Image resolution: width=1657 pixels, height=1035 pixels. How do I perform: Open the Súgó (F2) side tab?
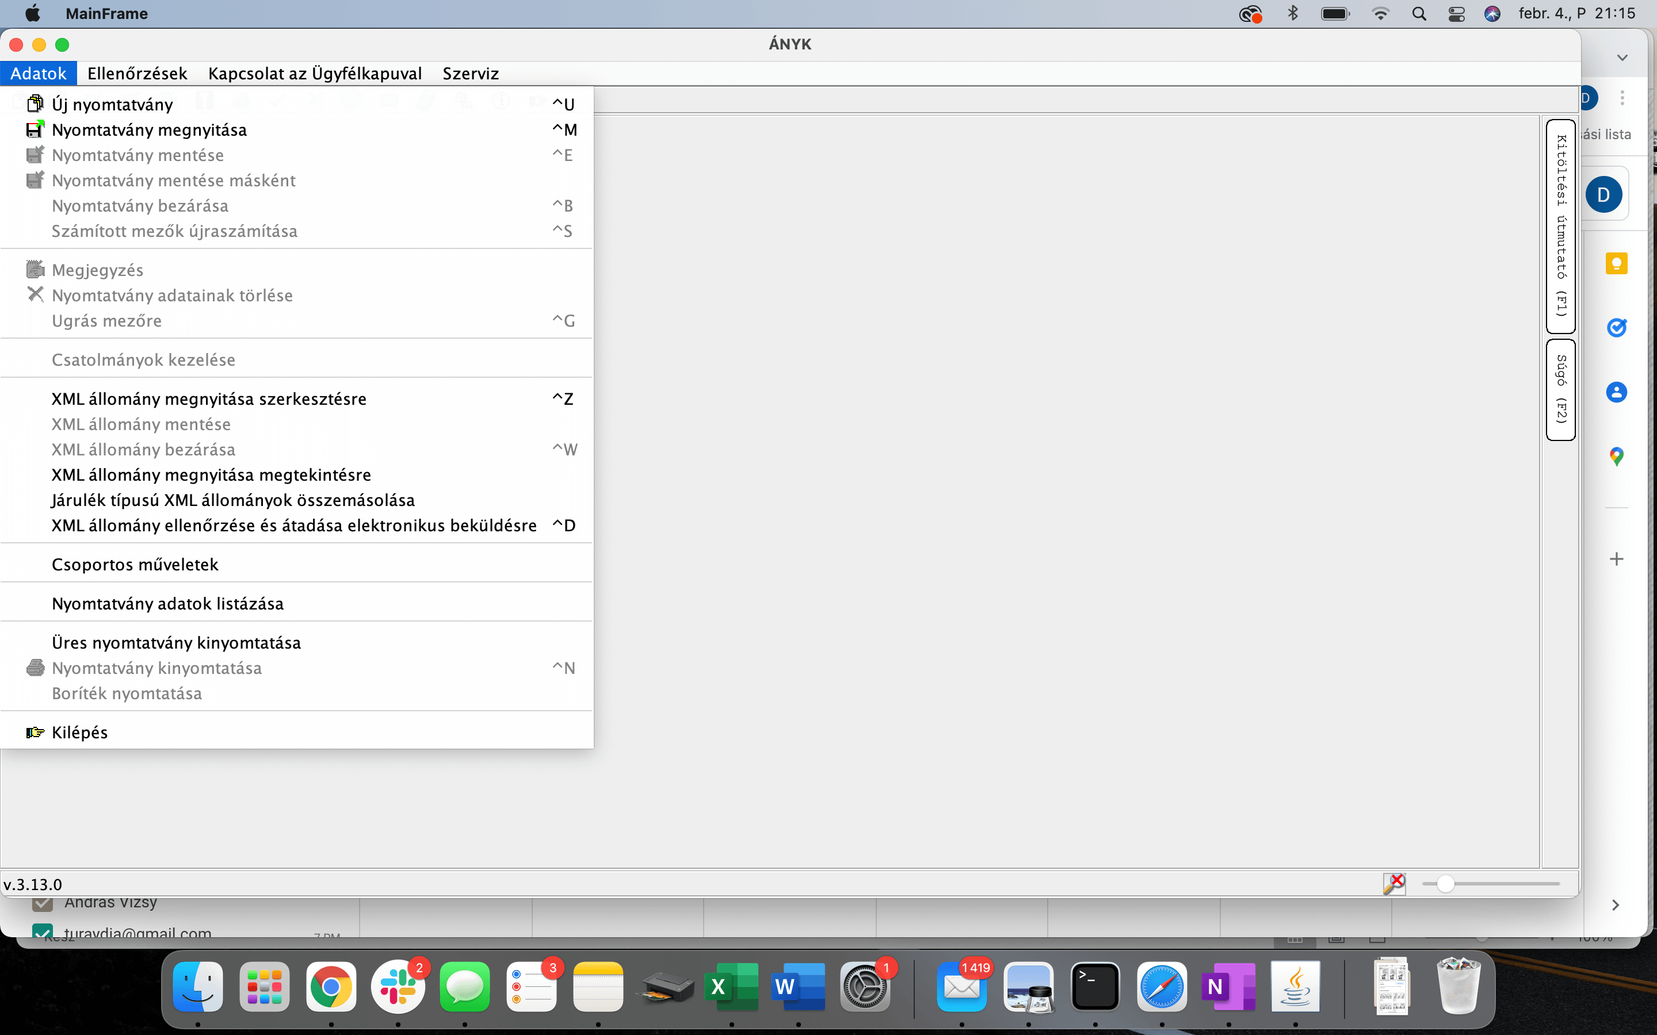[x=1560, y=389]
